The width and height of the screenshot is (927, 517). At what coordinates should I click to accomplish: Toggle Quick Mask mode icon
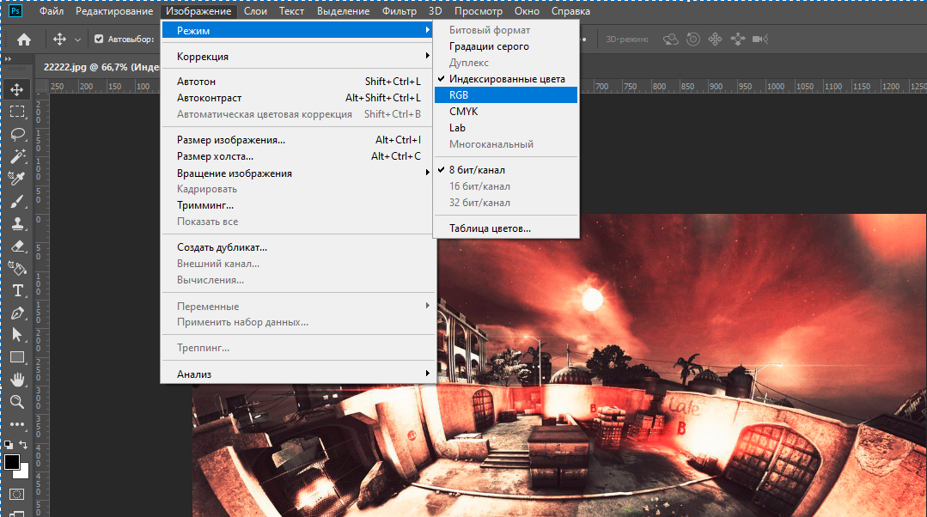tap(16, 494)
